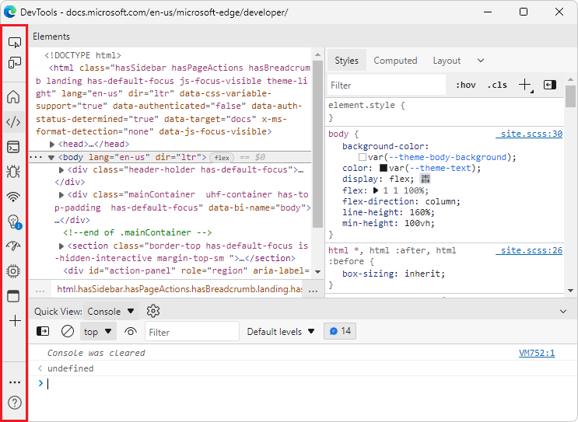Click Styles pane scroll down arrow
The height and width of the screenshot is (422, 578).
coord(570,291)
